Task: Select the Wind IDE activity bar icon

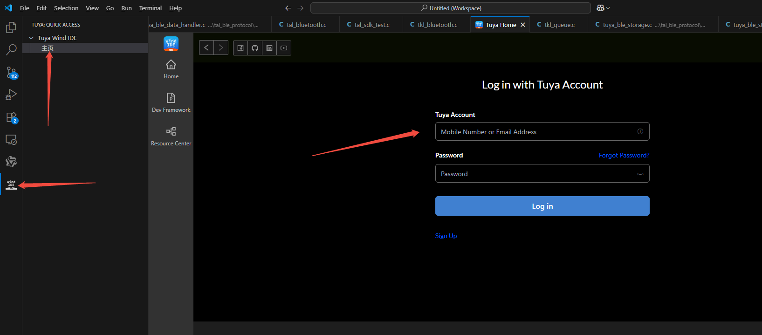Action: pos(11,185)
